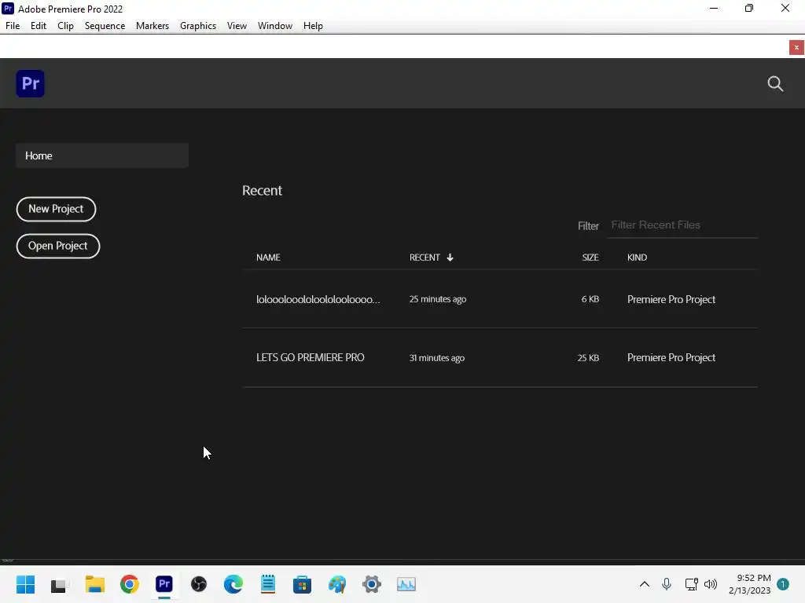Open notification center badge

(x=783, y=584)
